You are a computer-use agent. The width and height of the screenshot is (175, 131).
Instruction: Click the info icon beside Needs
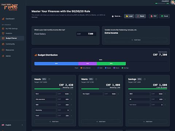click(49, 79)
